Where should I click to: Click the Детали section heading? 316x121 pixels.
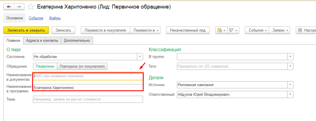click(156, 78)
